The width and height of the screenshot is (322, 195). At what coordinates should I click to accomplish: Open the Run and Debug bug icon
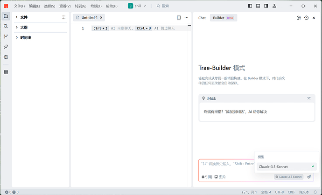tap(6, 57)
